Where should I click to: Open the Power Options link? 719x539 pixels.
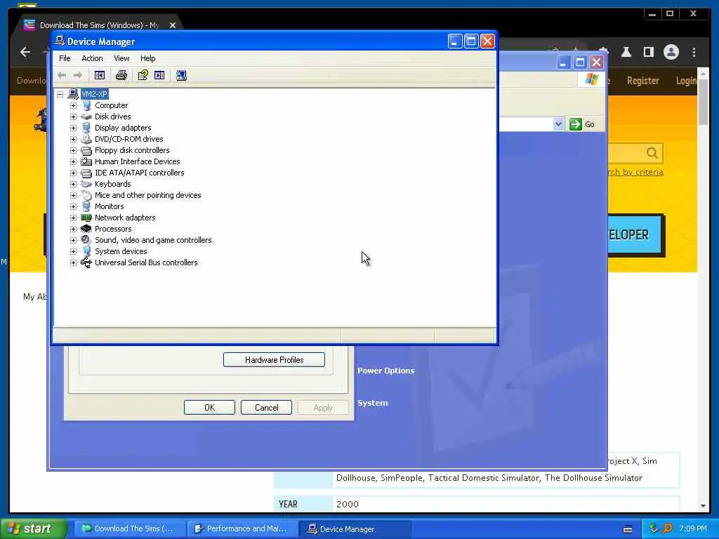coord(385,371)
